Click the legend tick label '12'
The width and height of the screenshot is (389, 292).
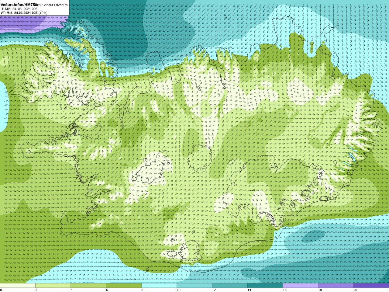coord(214,290)
